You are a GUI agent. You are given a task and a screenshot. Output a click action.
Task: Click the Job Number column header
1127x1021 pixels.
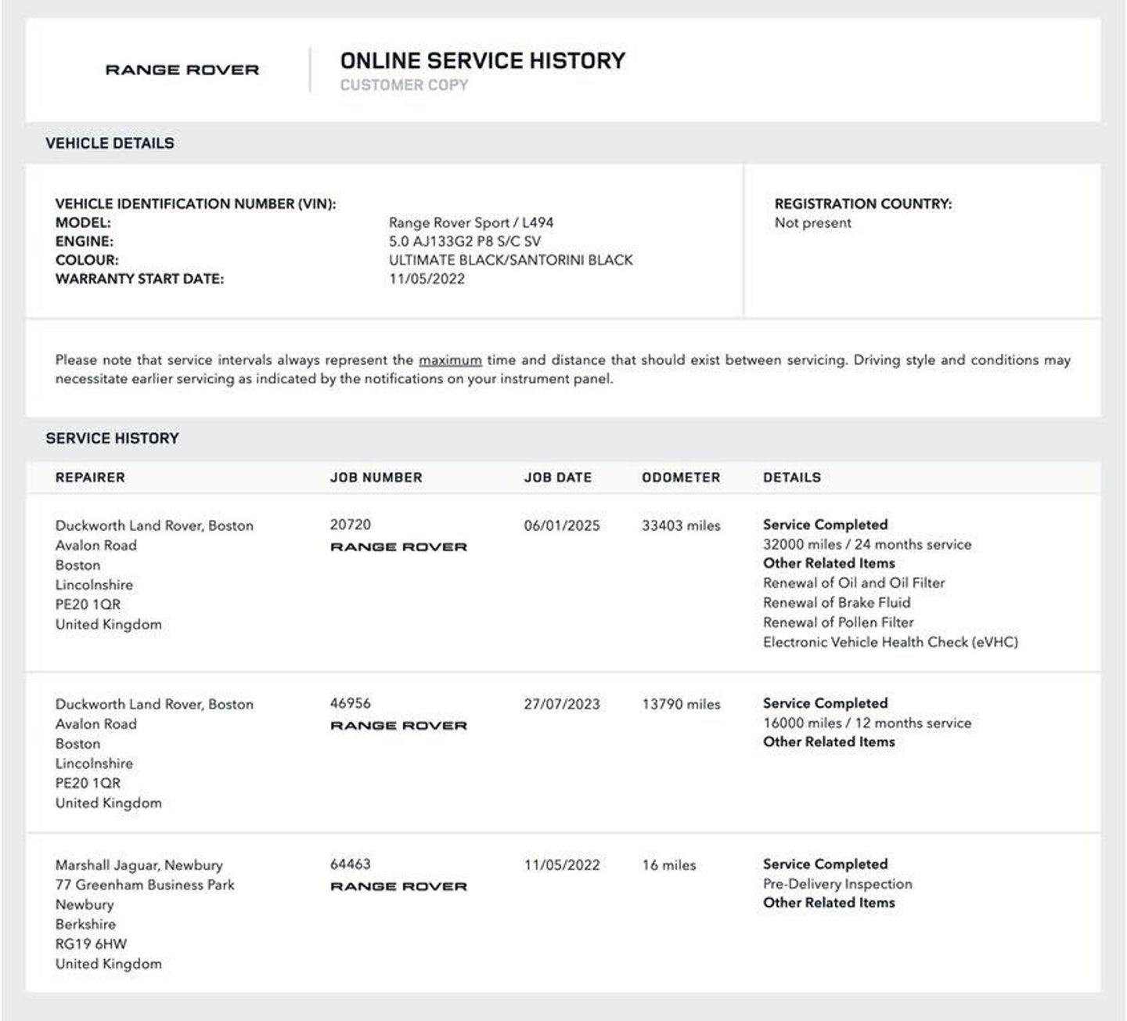(376, 478)
